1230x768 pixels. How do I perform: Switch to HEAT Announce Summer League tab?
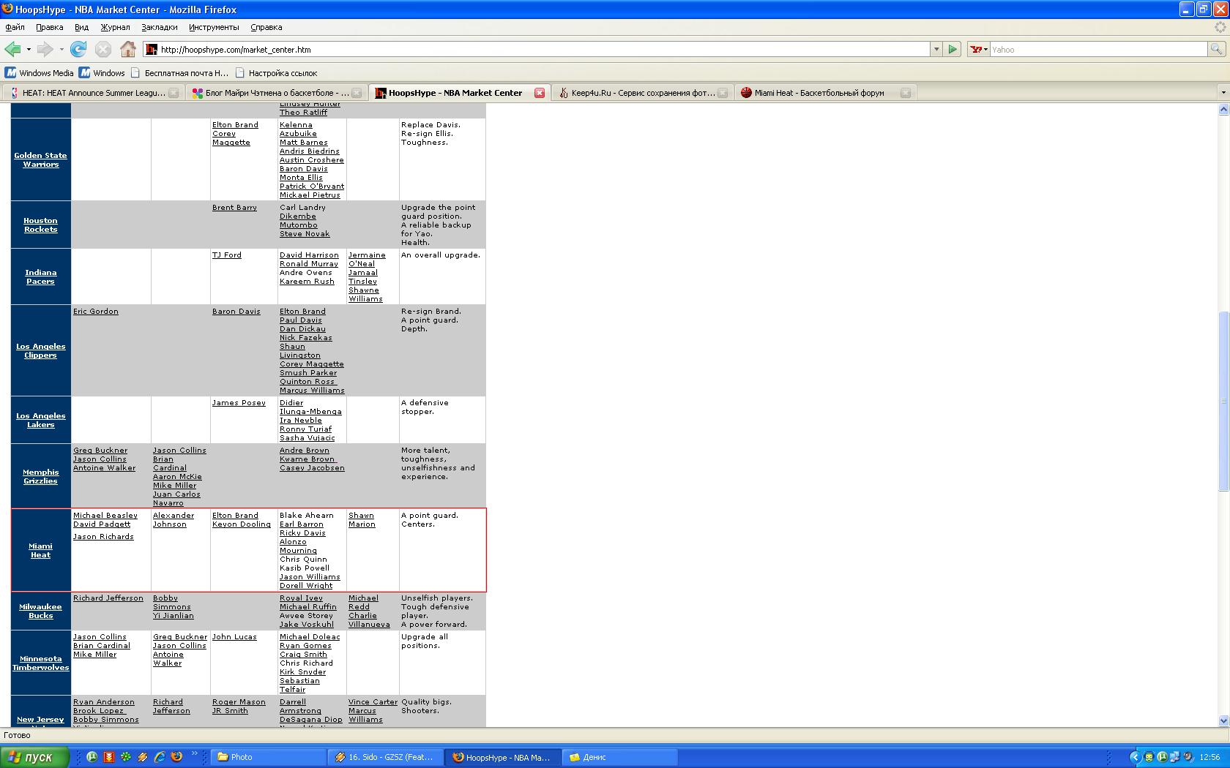93,93
